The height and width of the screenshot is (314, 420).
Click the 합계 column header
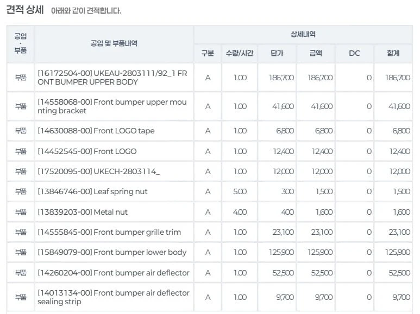pyautogui.click(x=393, y=53)
